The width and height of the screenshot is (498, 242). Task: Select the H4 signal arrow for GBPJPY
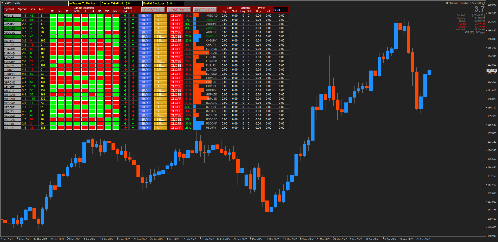pos(125,91)
